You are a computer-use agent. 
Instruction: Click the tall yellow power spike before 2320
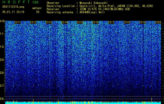[x=151, y=101]
